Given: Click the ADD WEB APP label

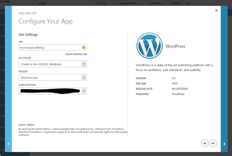Looking at the screenshot, I should click(x=28, y=13).
